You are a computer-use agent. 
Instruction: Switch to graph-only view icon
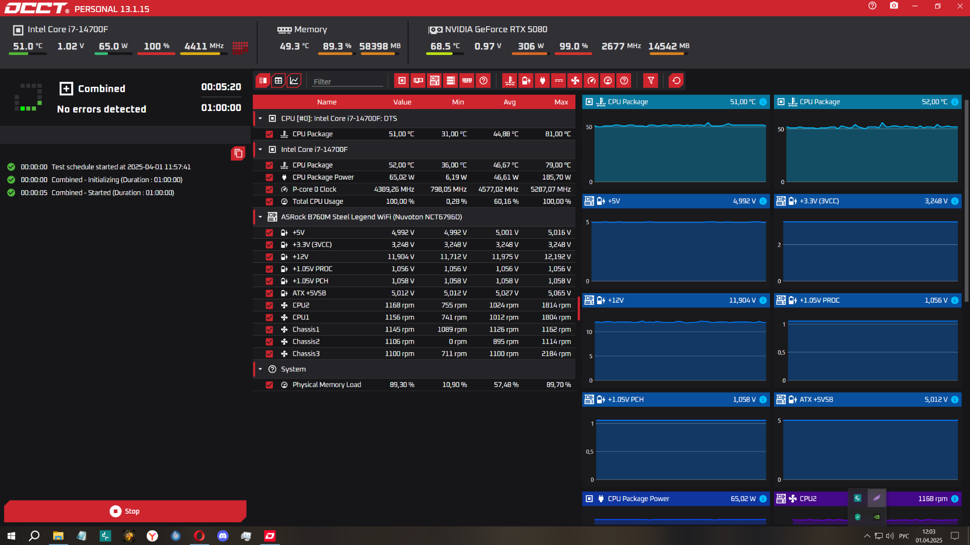tap(294, 81)
